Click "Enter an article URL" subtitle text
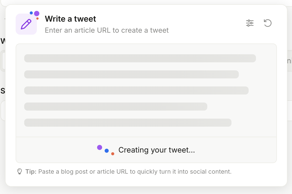 (107, 30)
